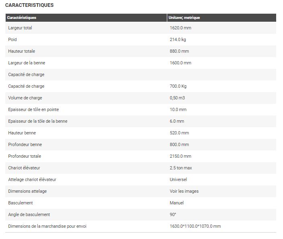The width and height of the screenshot is (283, 239).
Task: Select the Poid row label
Action: click(12, 39)
